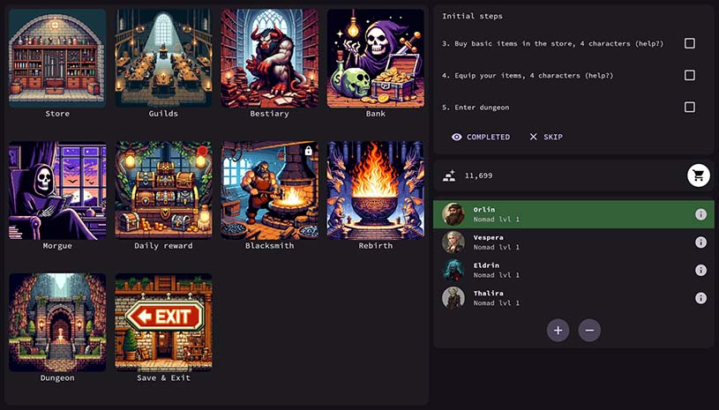The width and height of the screenshot is (719, 410).
Task: Claim the Daily reward
Action: (x=163, y=190)
